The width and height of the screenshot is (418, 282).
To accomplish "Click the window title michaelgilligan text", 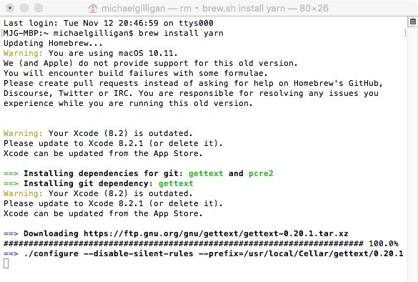I will [134, 9].
